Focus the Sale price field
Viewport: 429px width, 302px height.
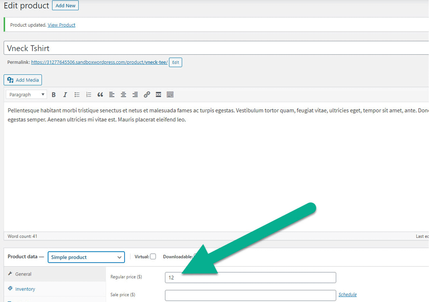[250, 295]
